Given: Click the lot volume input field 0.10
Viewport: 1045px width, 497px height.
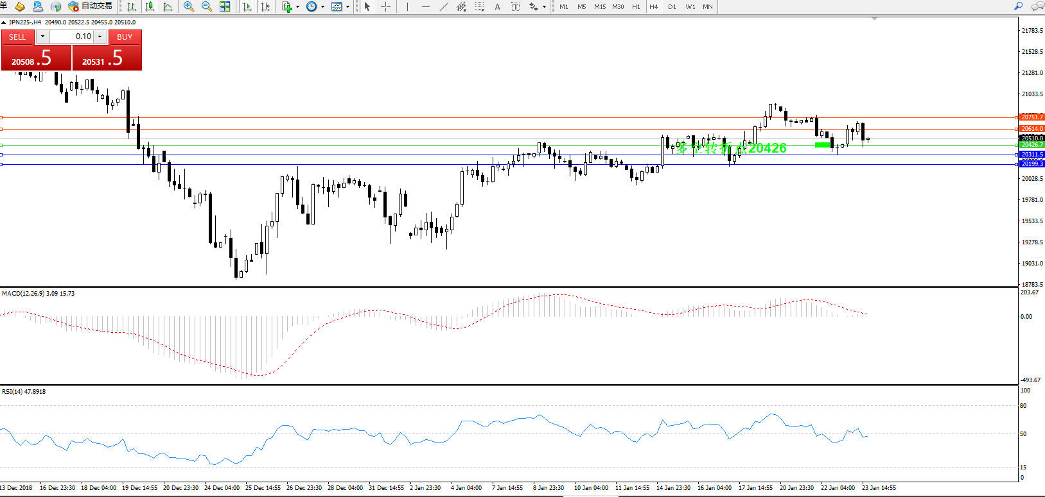Looking at the screenshot, I should (x=72, y=37).
